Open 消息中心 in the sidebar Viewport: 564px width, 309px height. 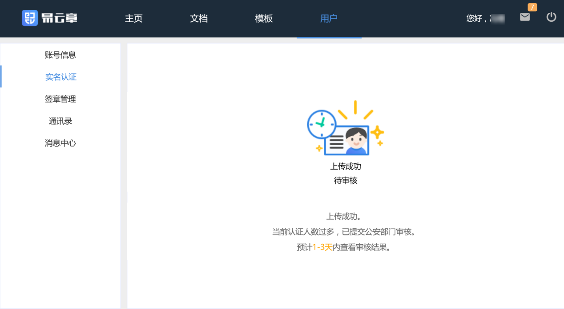(60, 143)
